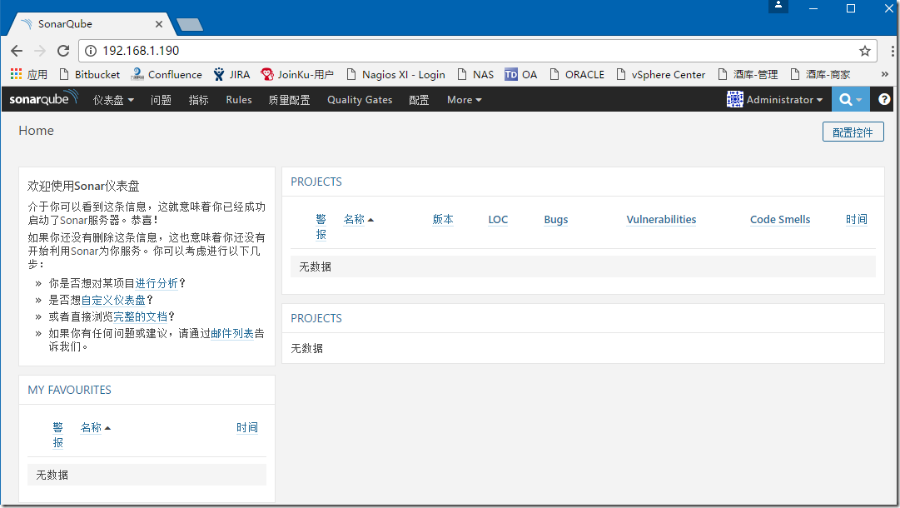This screenshot has height=508, width=900.
Task: Show more bookmarks with chevron
Action: click(884, 75)
